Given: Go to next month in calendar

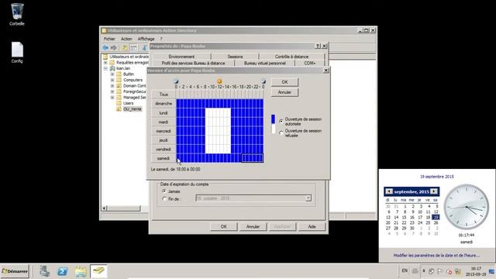Looking at the screenshot, I should (x=434, y=191).
